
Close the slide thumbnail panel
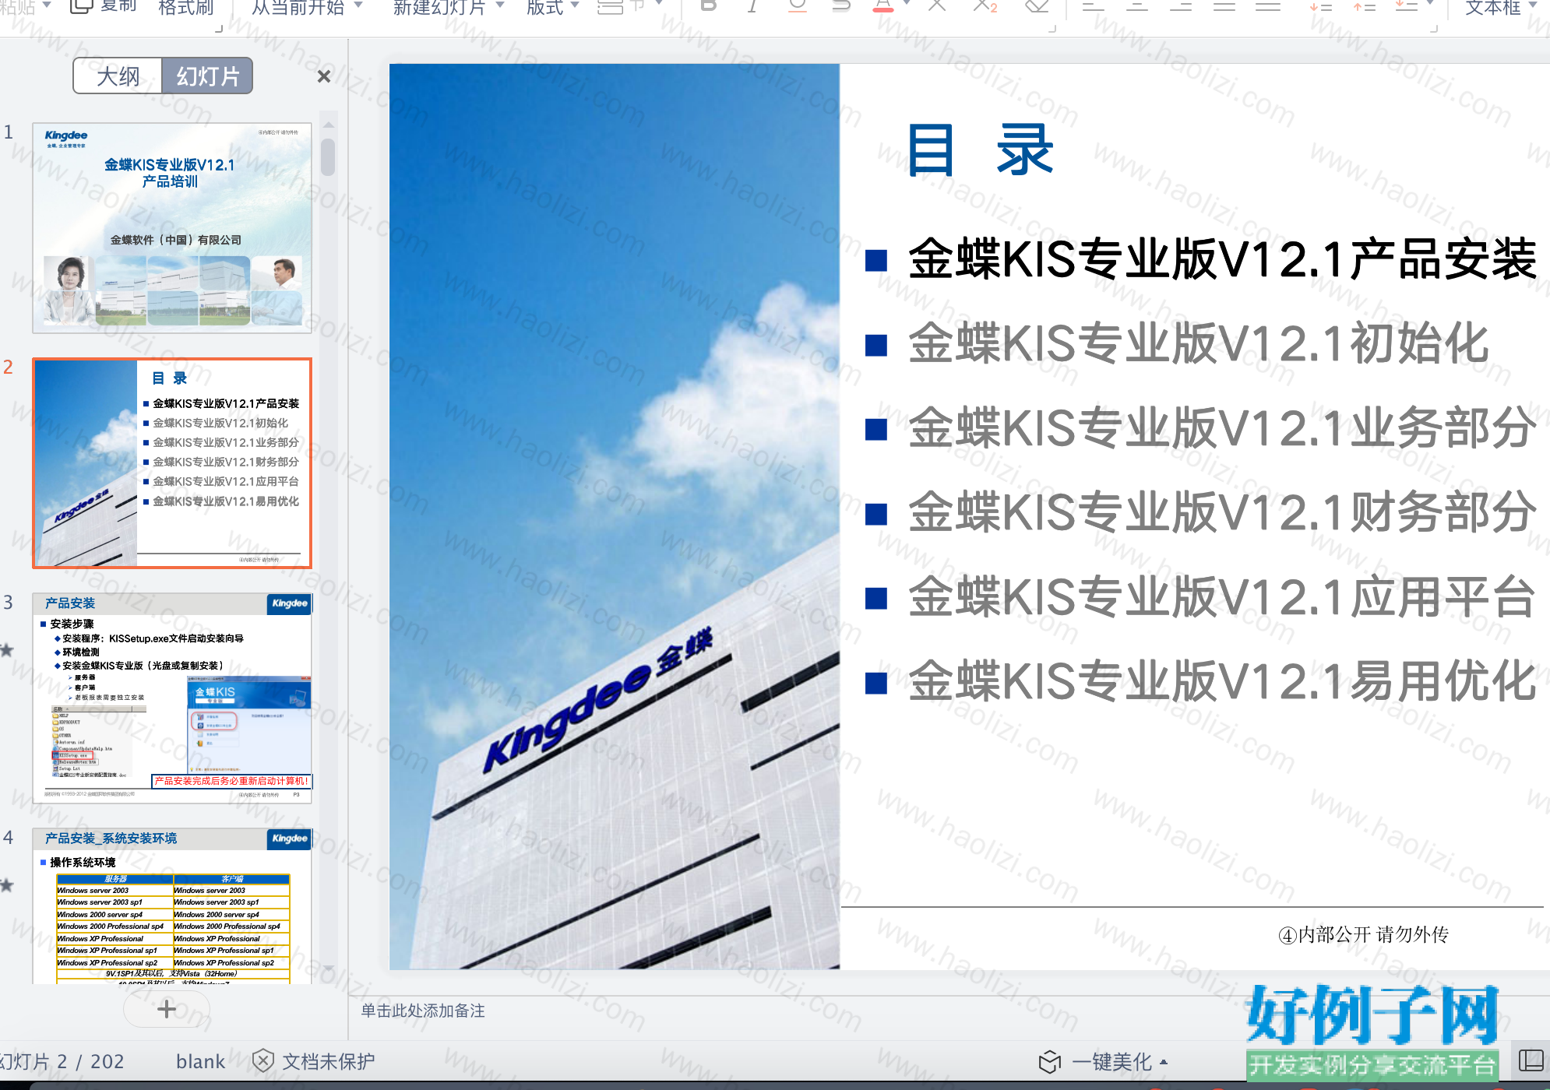click(324, 76)
